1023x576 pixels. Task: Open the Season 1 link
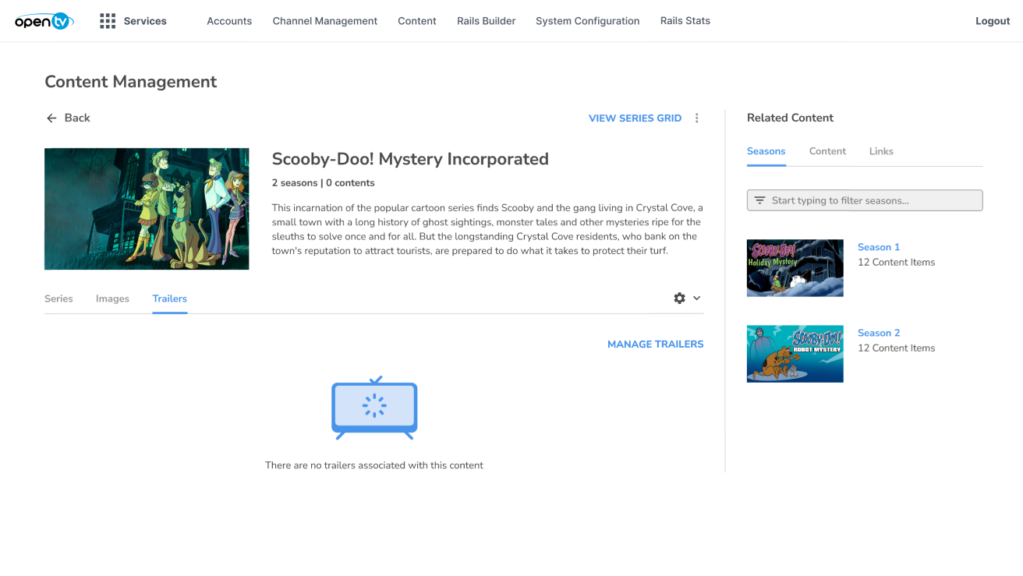(x=879, y=247)
